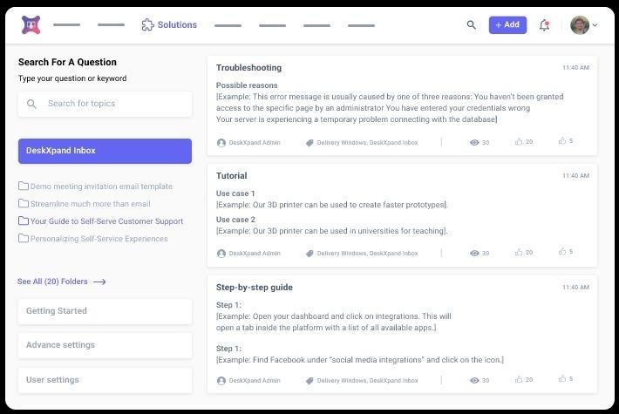This screenshot has height=414, width=619.
Task: Click the thumbs-up icon with 5 on the Step-by-step guide card
Action: [562, 379]
